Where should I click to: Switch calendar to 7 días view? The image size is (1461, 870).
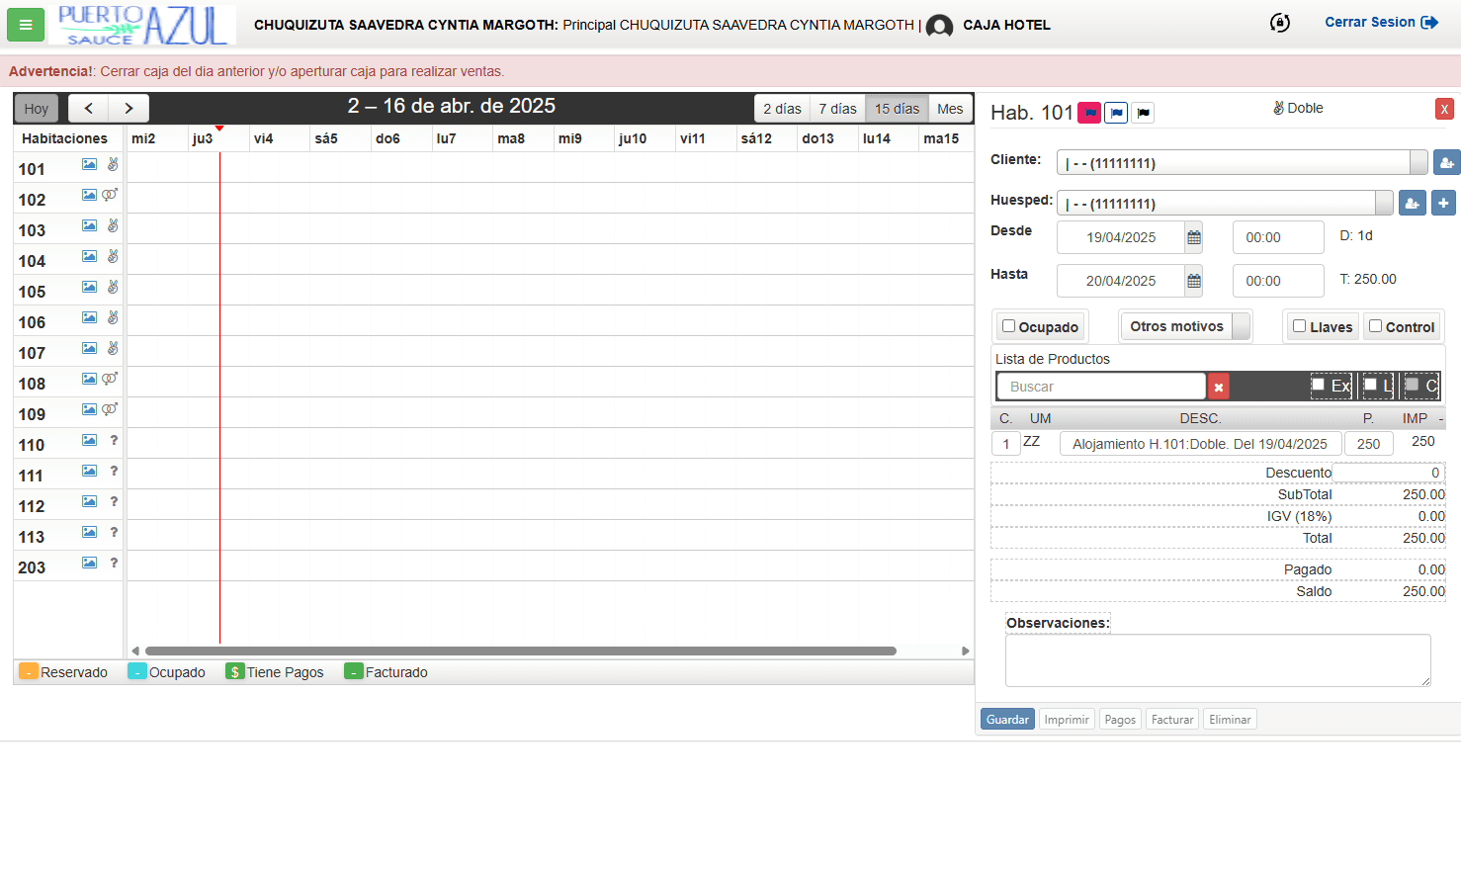tap(837, 109)
